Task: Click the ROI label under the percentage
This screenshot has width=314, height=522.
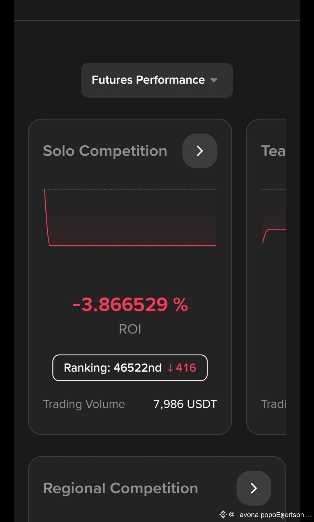Action: coord(130,329)
